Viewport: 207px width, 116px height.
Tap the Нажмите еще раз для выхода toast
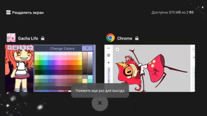pos(100,91)
